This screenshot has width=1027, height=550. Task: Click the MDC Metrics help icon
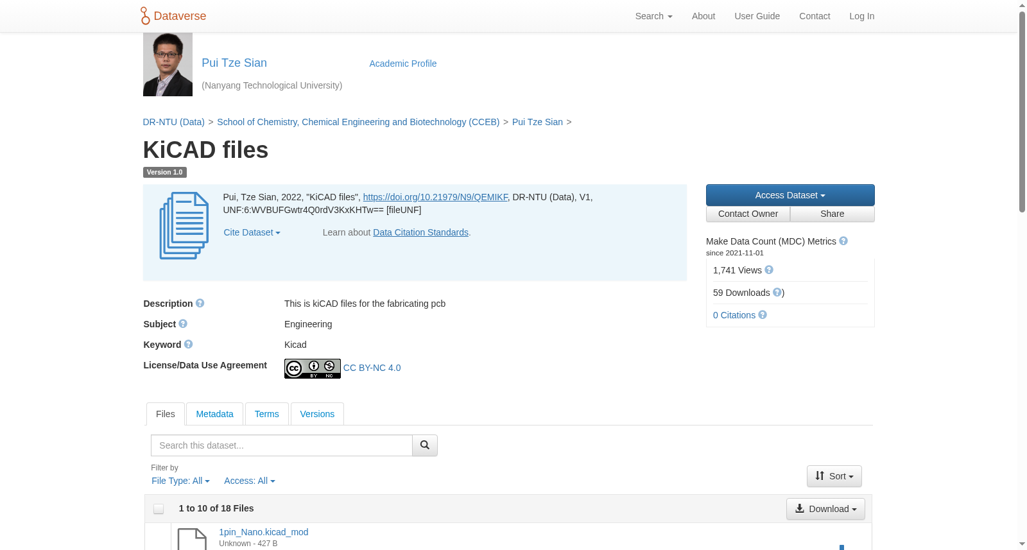tap(843, 241)
